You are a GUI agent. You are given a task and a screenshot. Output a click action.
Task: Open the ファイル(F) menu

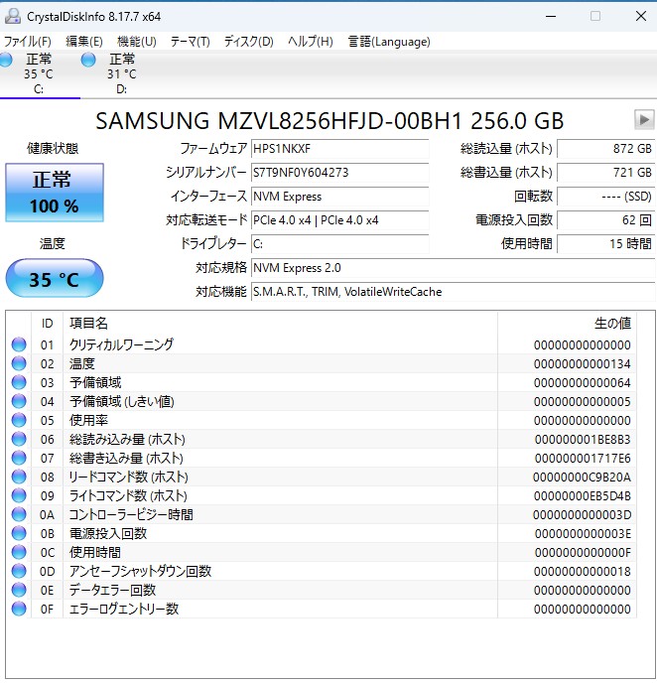pyautogui.click(x=28, y=42)
